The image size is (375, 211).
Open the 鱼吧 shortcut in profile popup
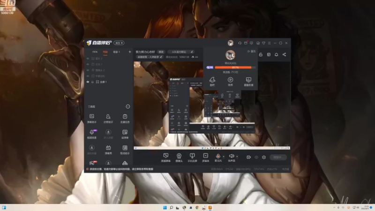(212, 81)
